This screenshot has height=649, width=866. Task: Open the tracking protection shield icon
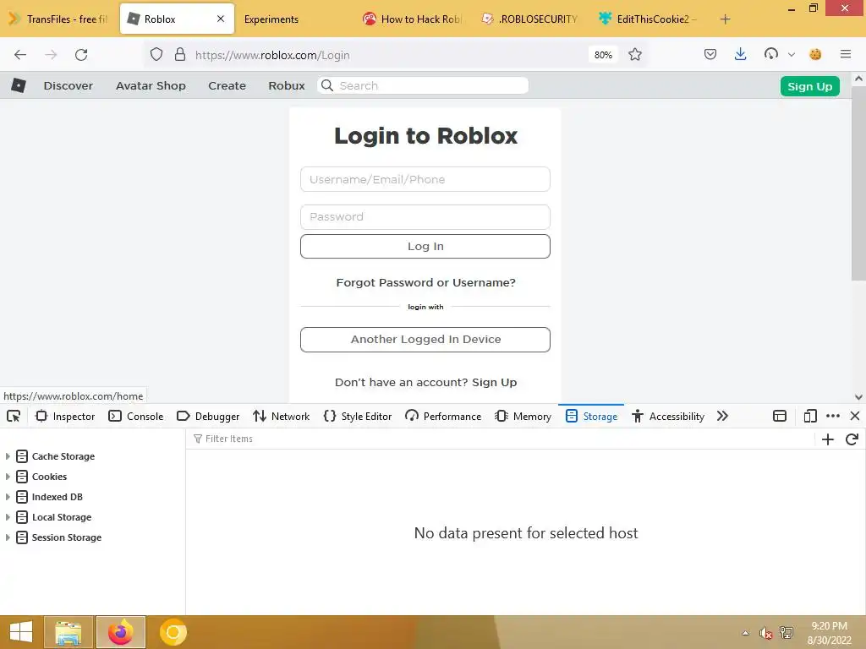tap(156, 55)
